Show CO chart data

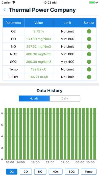[x=26, y=171]
